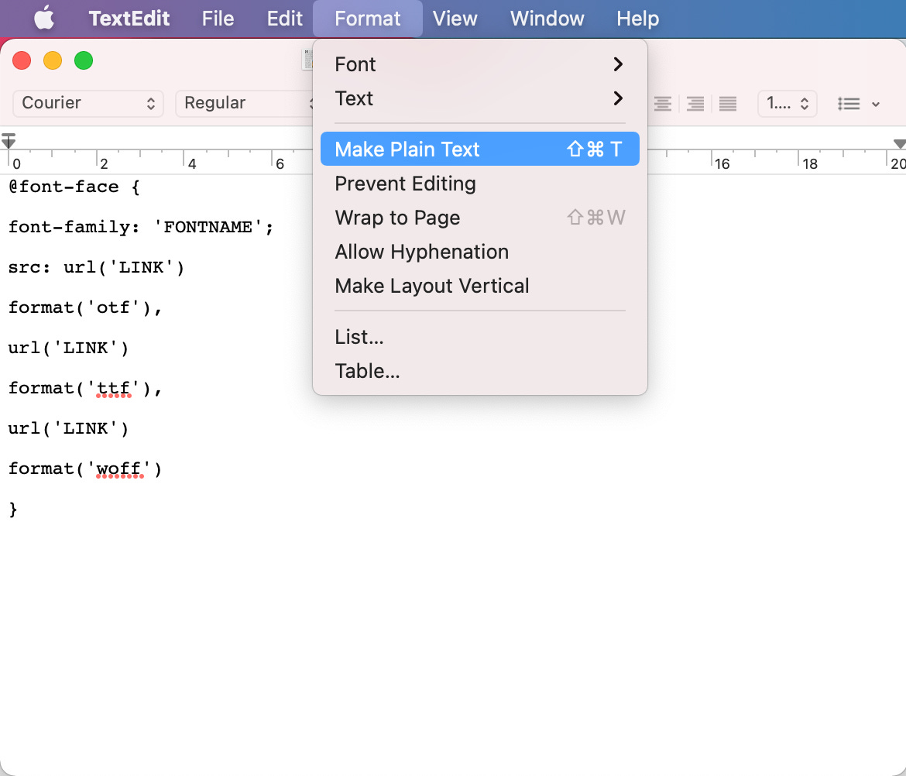The width and height of the screenshot is (906, 776).
Task: Center align the text
Action: pos(663,104)
